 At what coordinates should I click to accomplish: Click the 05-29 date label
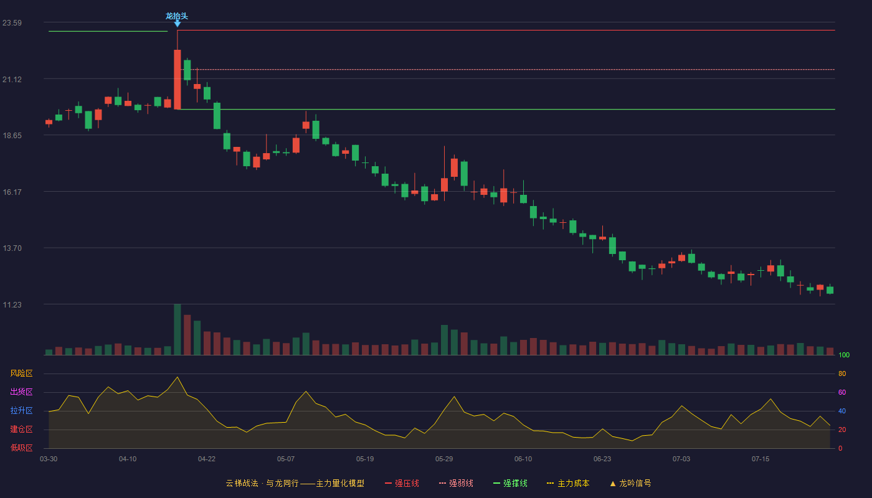tap(444, 459)
